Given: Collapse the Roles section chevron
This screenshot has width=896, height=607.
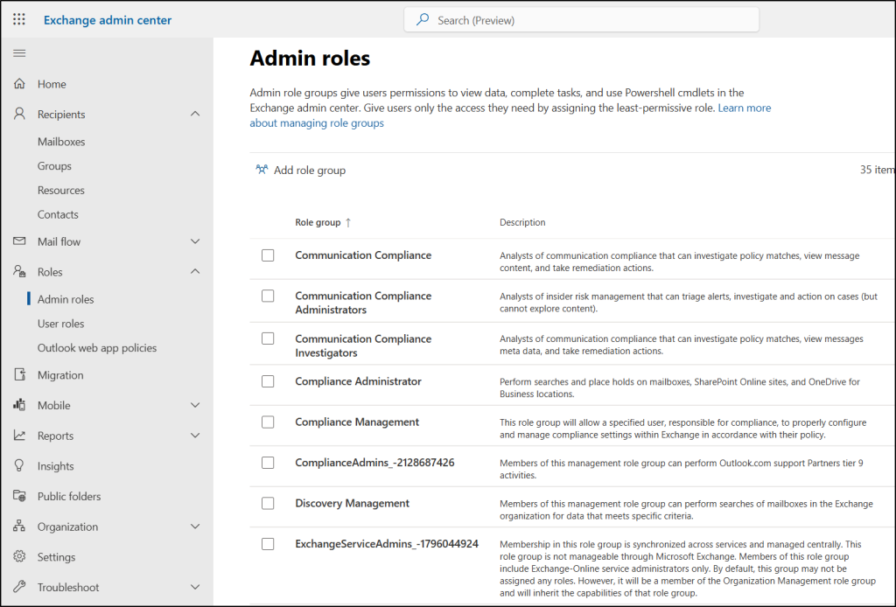Looking at the screenshot, I should click(x=195, y=271).
